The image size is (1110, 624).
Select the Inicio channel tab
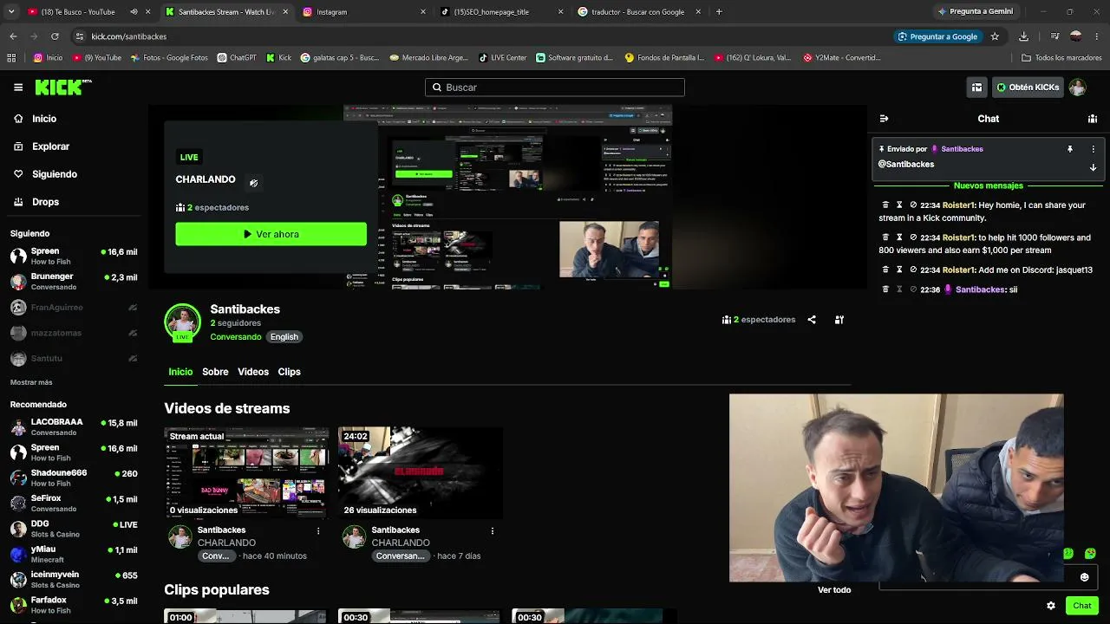click(180, 372)
